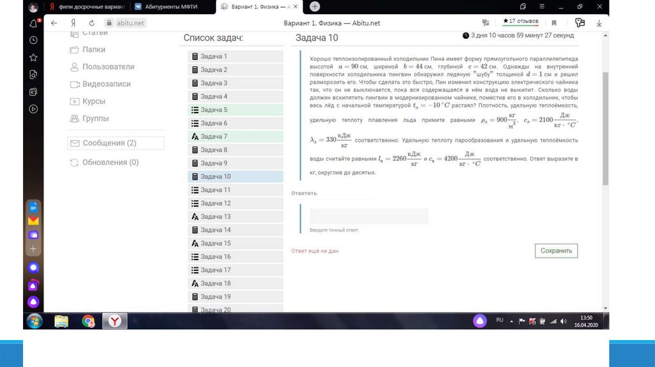The image size is (655, 367).
Task: Select Задача 2 in the task list
Action: 235,70
